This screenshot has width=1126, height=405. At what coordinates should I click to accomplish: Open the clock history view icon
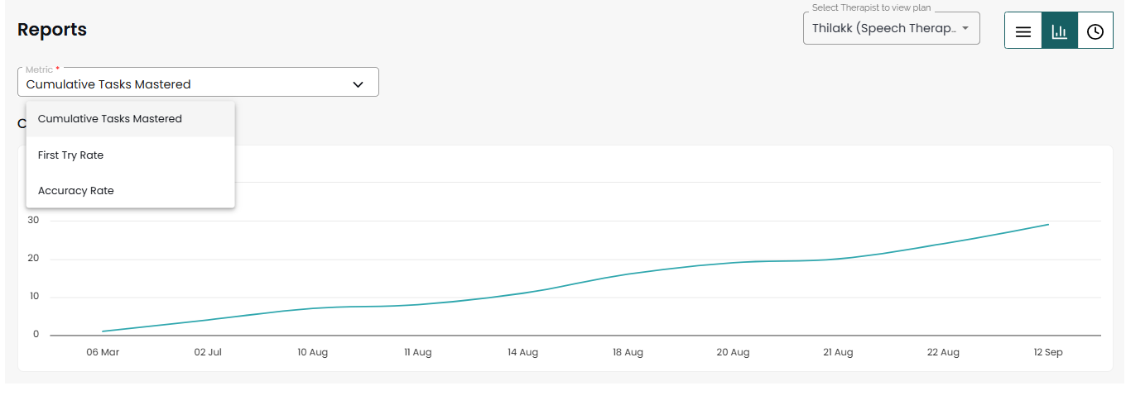tap(1095, 31)
